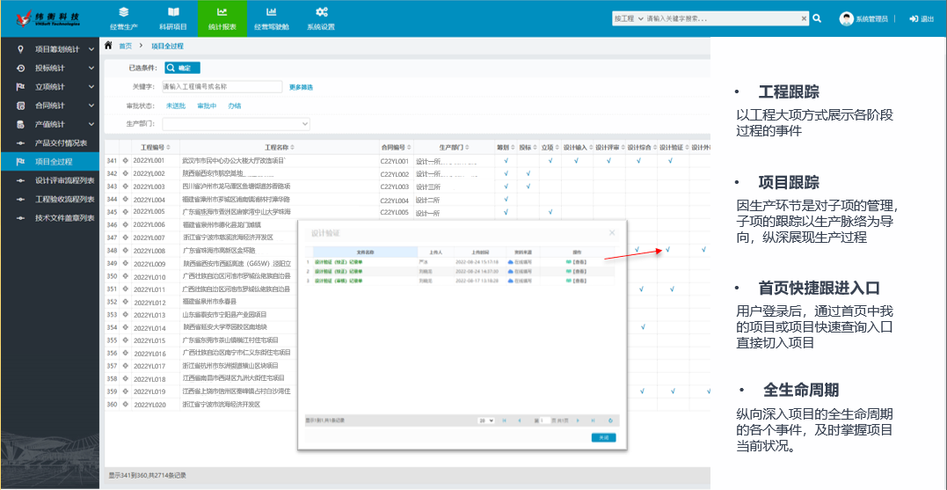Click the magnifier search icon in header
The height and width of the screenshot is (490, 947).
tap(817, 18)
